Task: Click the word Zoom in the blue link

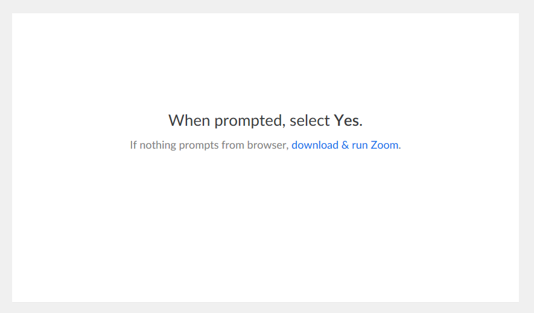Action: point(384,145)
